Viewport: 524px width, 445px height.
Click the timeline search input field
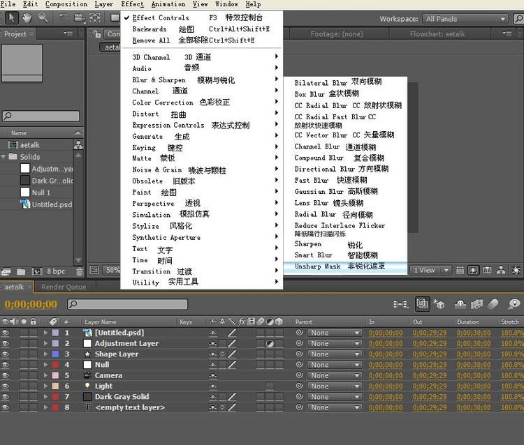[x=128, y=304]
